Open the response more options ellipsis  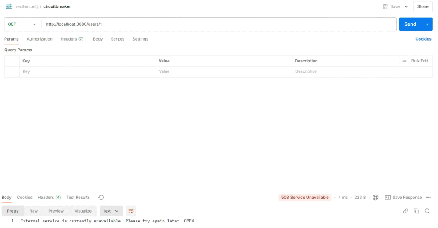coord(429,198)
